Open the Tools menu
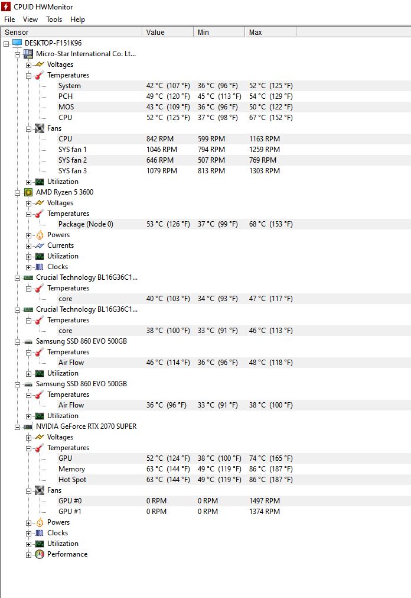 point(54,20)
